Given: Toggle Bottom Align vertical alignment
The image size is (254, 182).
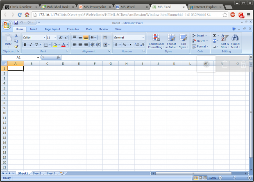Looking at the screenshot, I should pos(86,38).
